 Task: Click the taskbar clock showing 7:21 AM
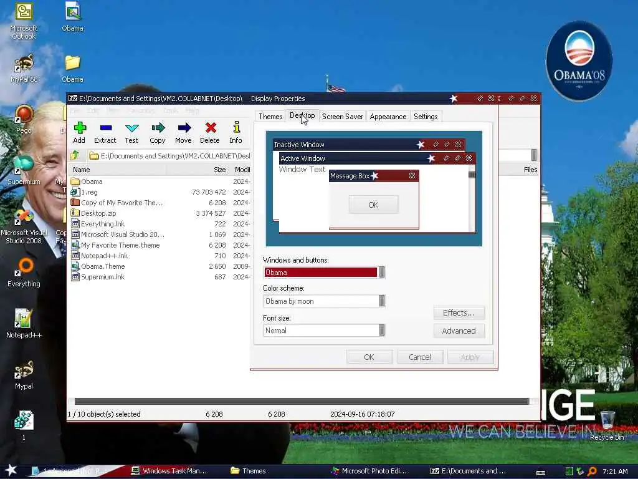click(x=615, y=472)
